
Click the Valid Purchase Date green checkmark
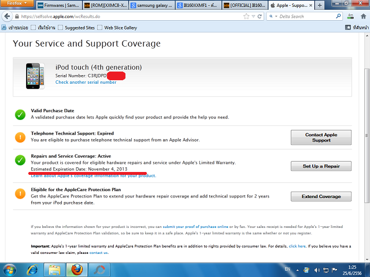point(20,115)
